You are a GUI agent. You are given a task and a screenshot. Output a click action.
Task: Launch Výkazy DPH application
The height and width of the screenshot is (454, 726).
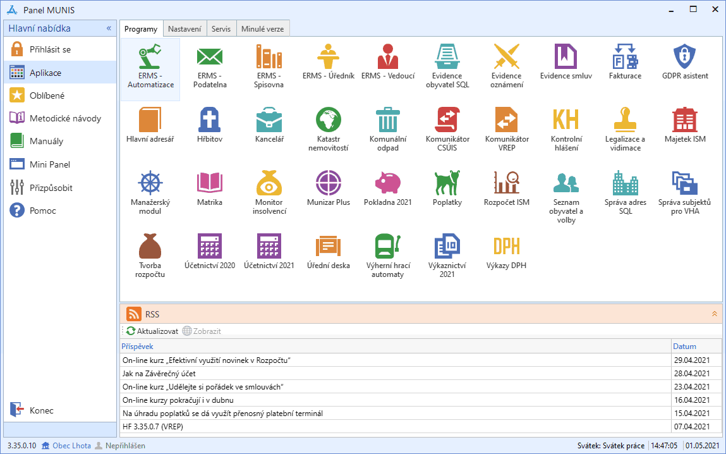[x=506, y=247]
